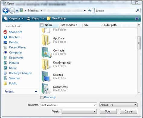This screenshot has height=118, width=143.
Task: Click the Views dropdown arrow
Action: coord(43,18)
